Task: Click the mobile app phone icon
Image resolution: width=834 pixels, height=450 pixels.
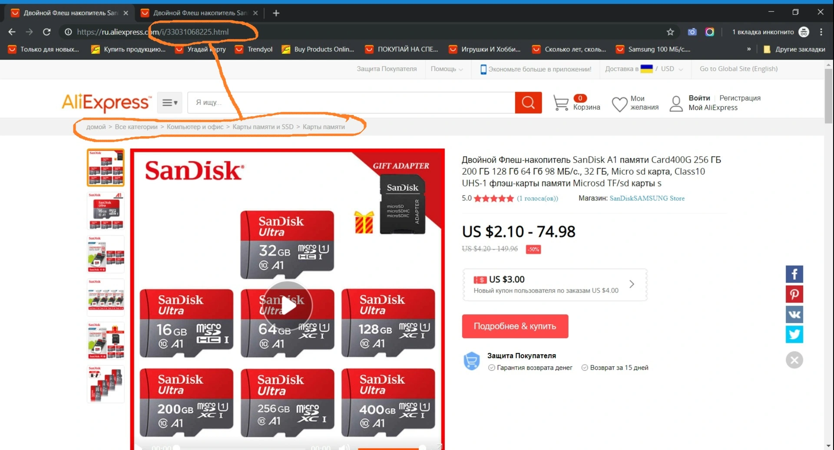Action: point(483,69)
